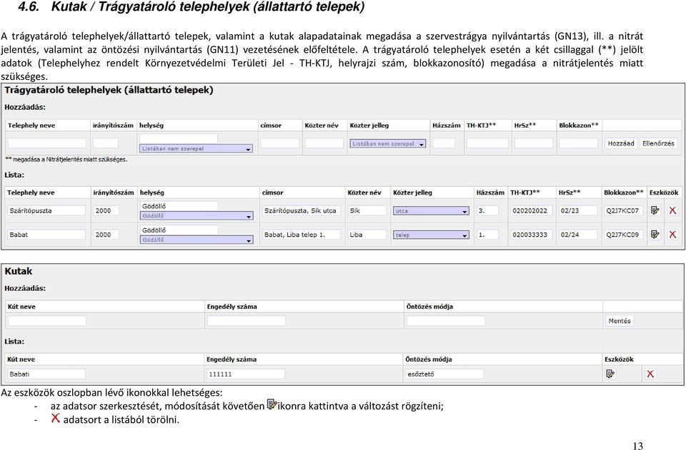The height and width of the screenshot is (450, 686).
Task: Click the Hozzáad button
Action: (x=621, y=143)
